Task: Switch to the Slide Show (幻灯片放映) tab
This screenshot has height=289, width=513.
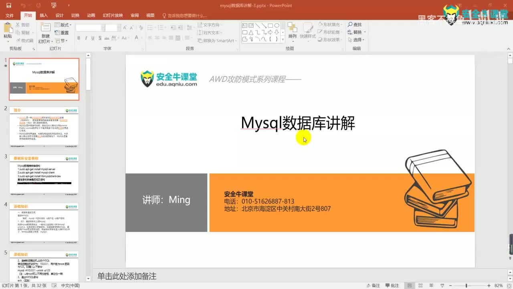Action: pos(113,16)
